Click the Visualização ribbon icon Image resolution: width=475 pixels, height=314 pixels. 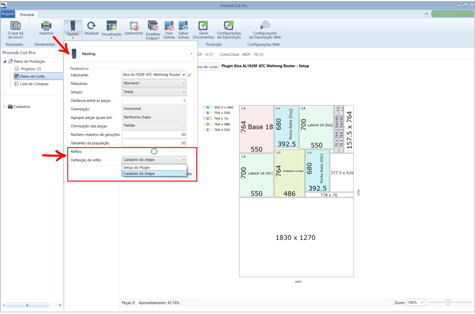111,26
